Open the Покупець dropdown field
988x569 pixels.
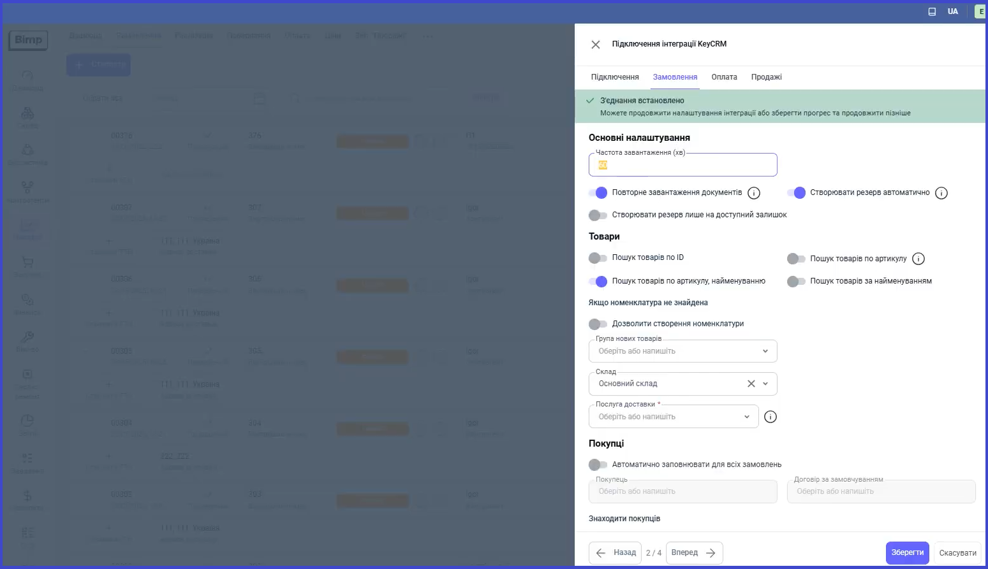coord(682,491)
